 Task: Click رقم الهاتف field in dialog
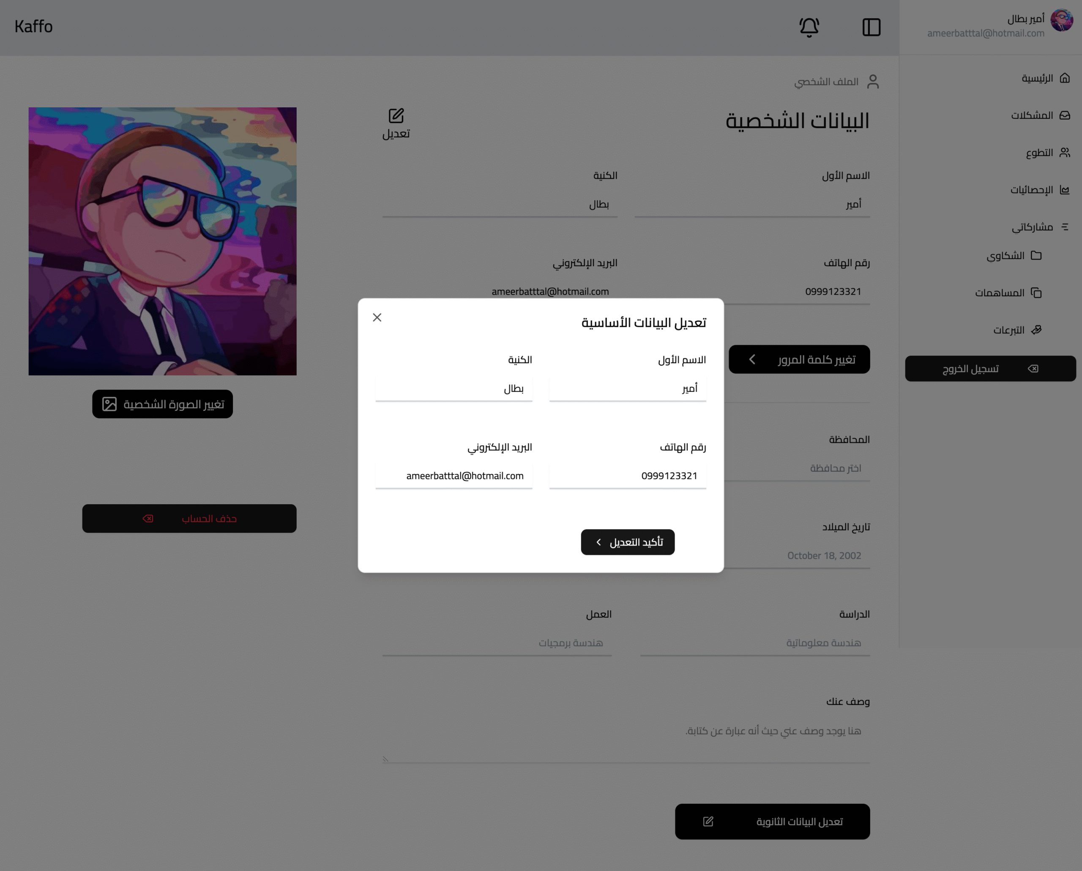tap(628, 476)
